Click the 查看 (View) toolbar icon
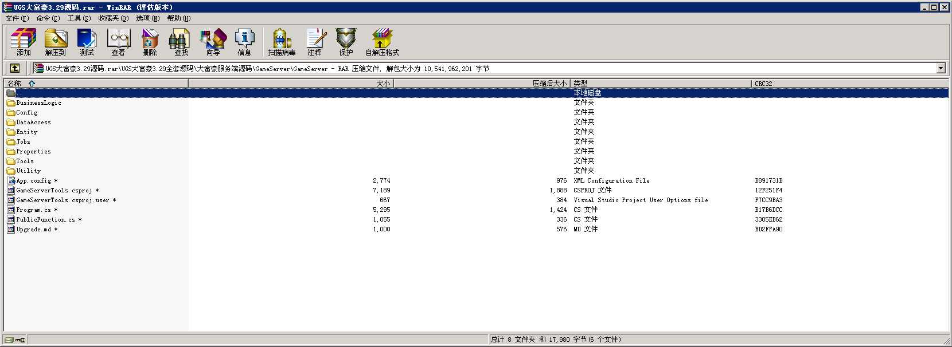The image size is (952, 347). 118,42
